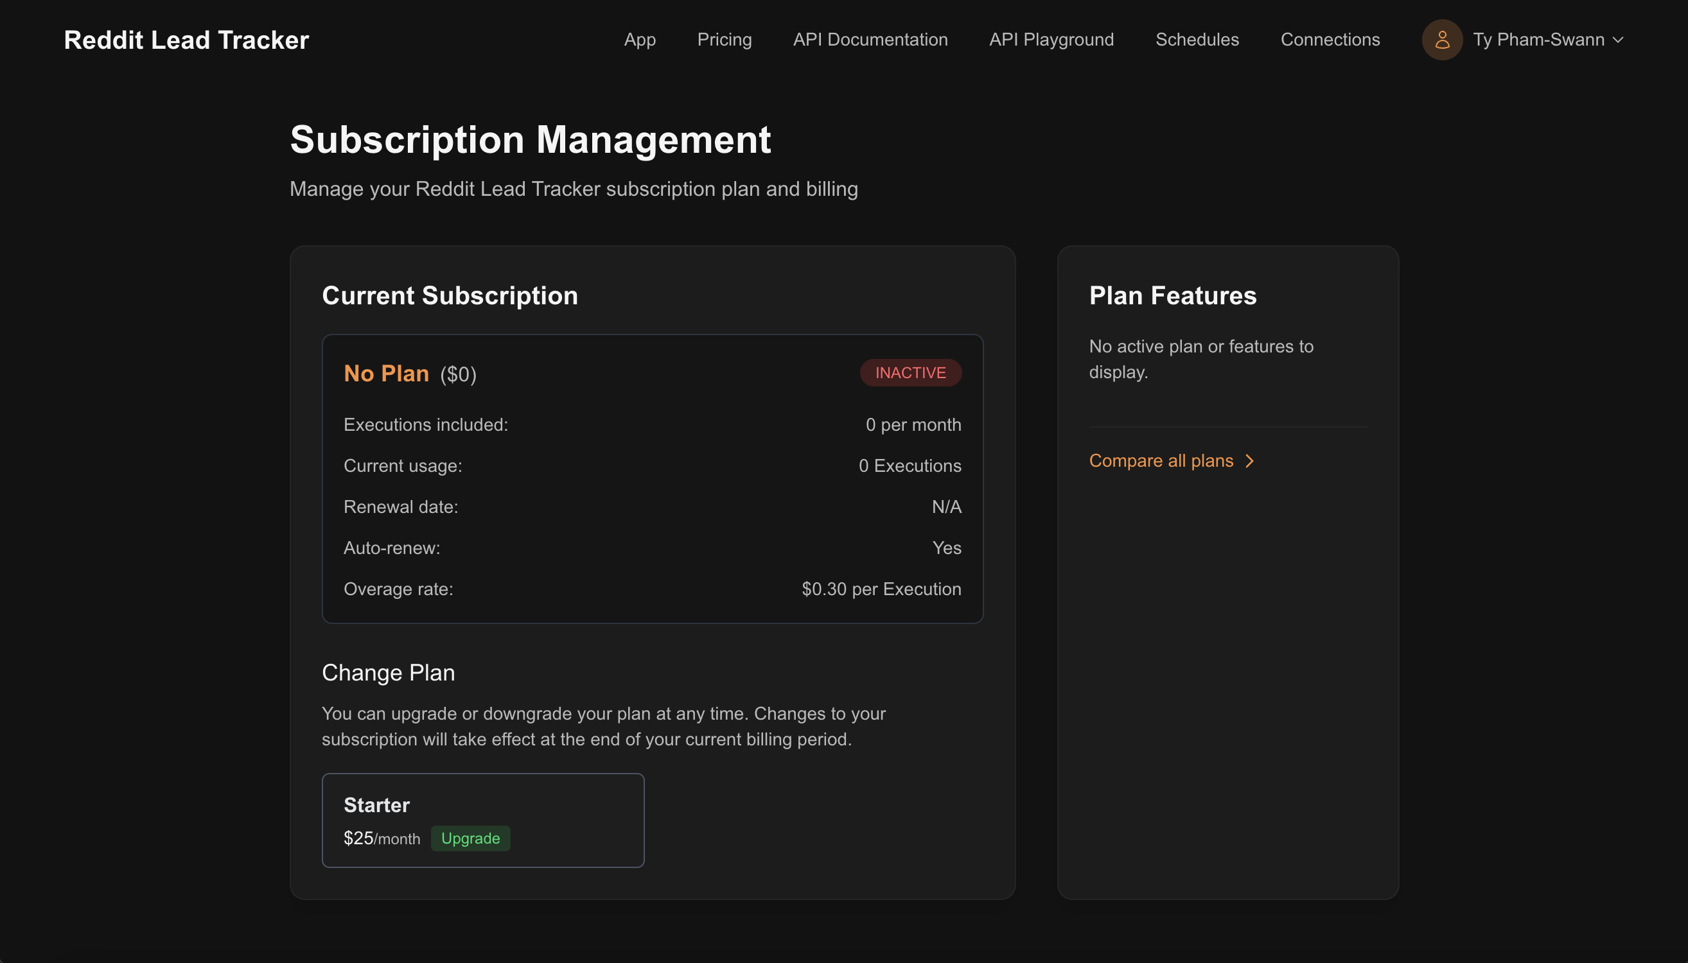The width and height of the screenshot is (1688, 963).
Task: Click the Auto-renew value showing Yes
Action: (947, 548)
